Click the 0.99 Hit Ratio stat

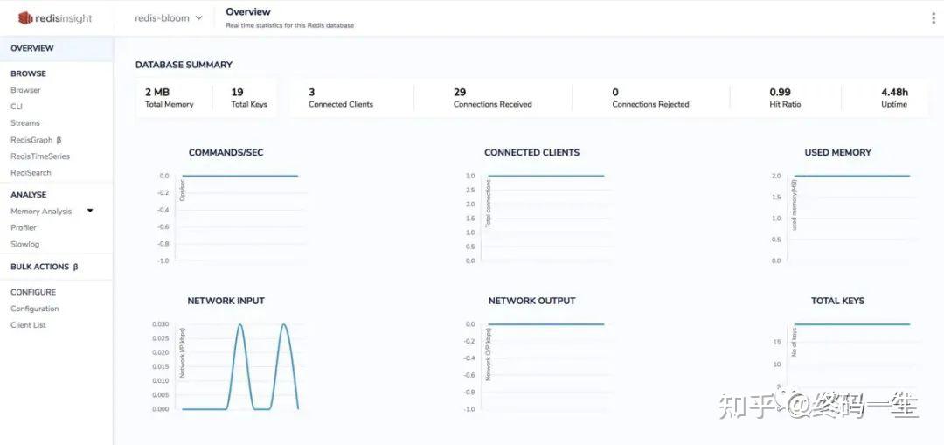click(785, 98)
